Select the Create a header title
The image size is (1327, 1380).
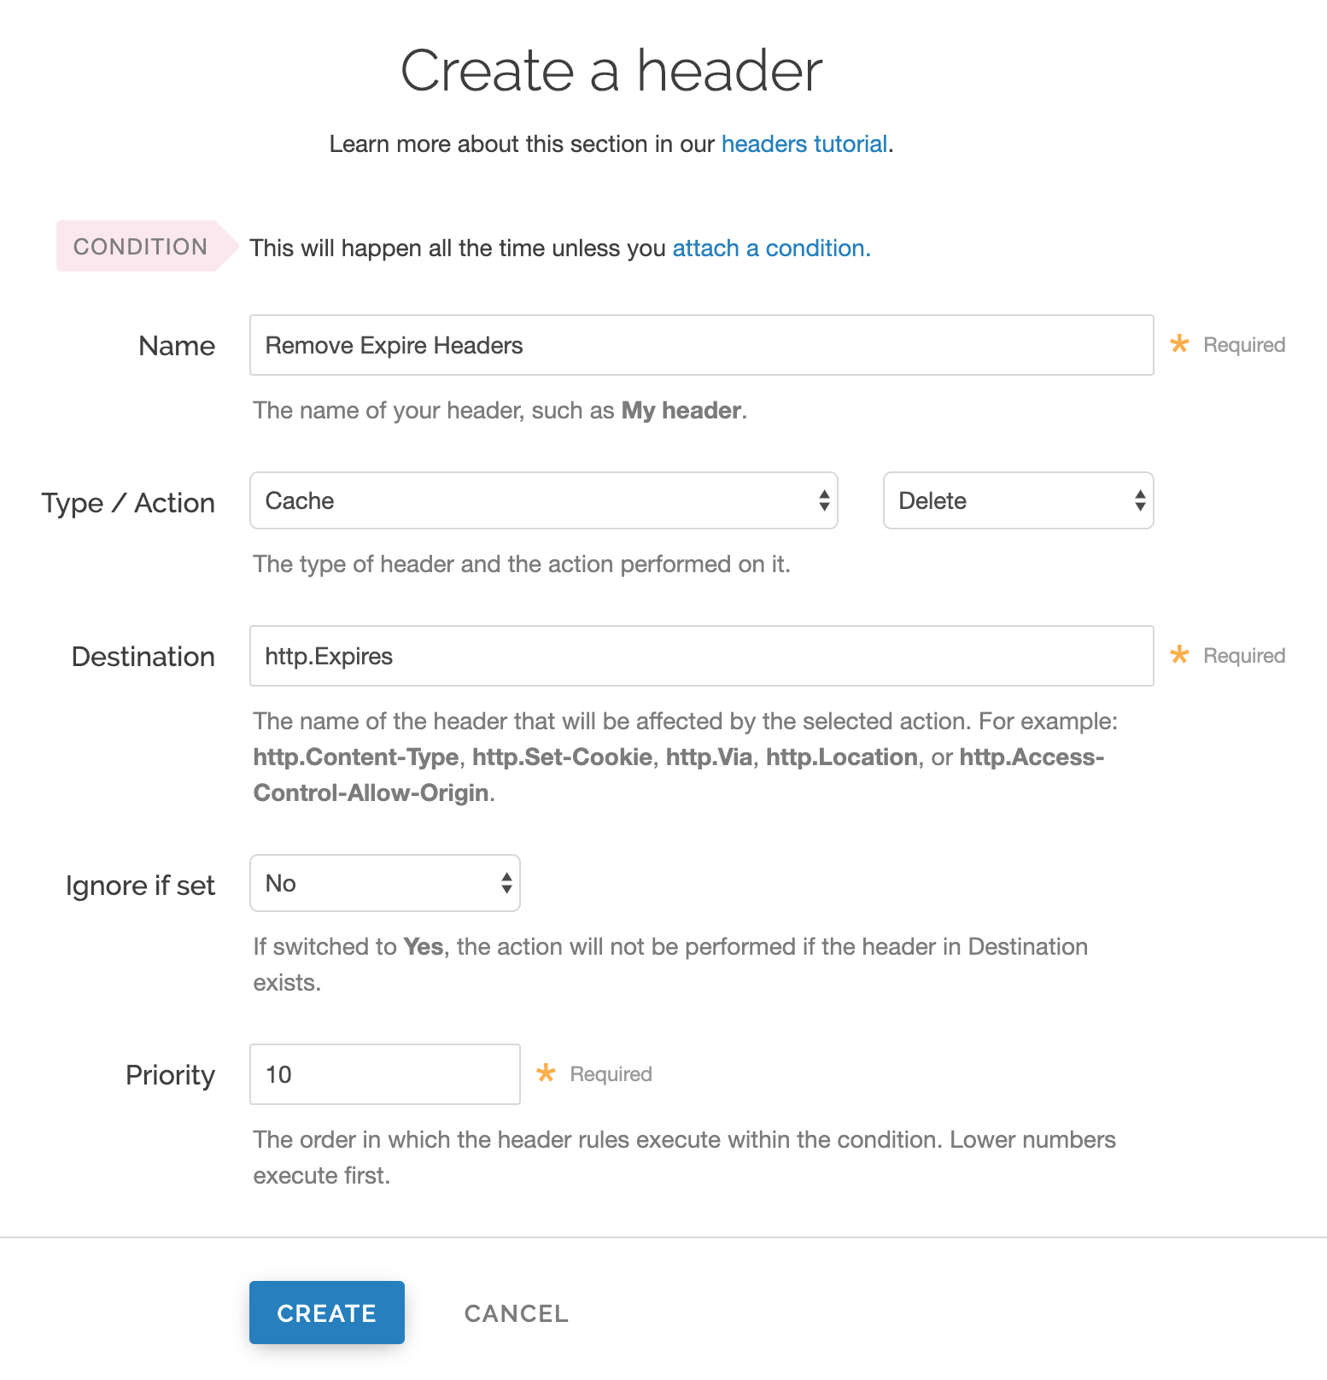[611, 71]
